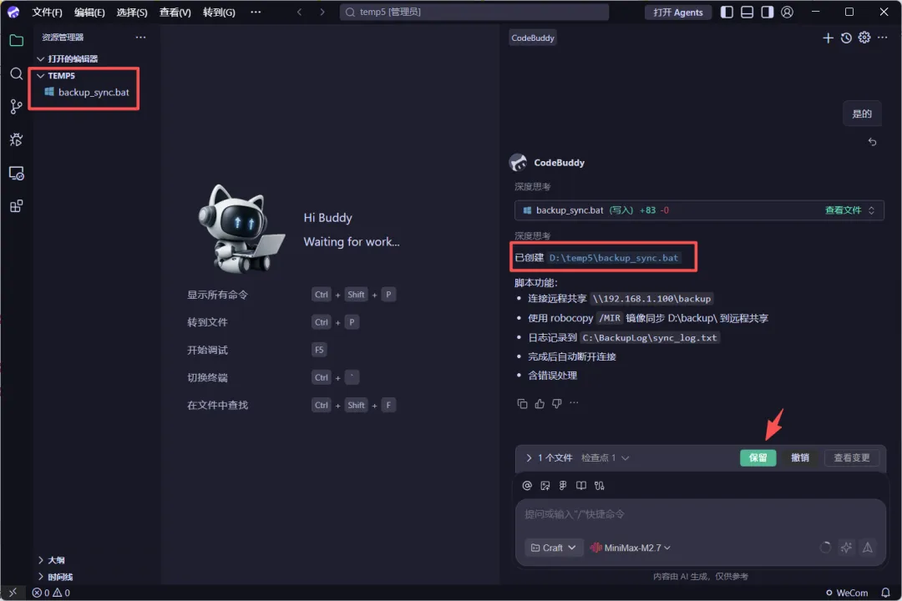The height and width of the screenshot is (601, 902).
Task: Toggle the primary sidebar layout button
Action: tap(727, 12)
